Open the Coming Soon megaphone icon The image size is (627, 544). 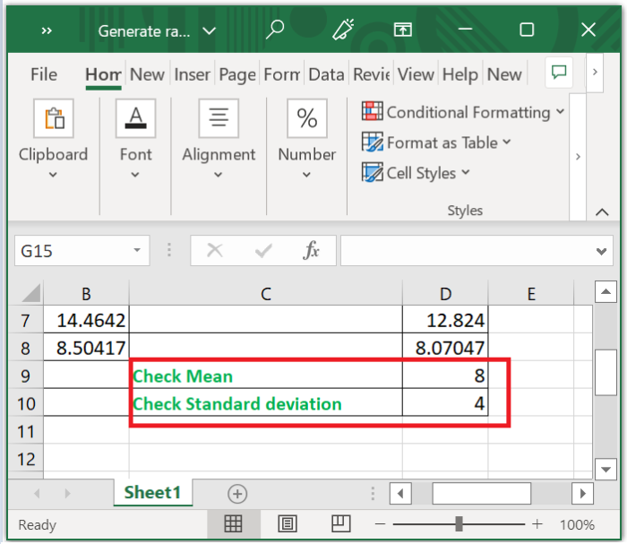click(343, 30)
